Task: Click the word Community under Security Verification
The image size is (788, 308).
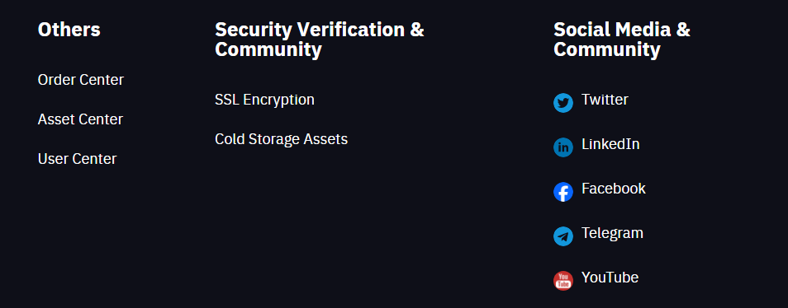Action: point(268,50)
